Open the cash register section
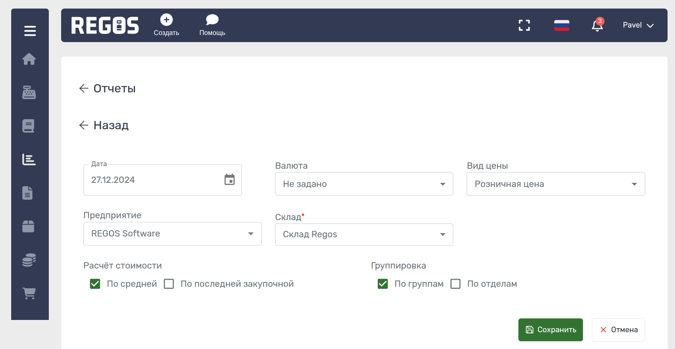This screenshot has width=675, height=349. coord(29,92)
